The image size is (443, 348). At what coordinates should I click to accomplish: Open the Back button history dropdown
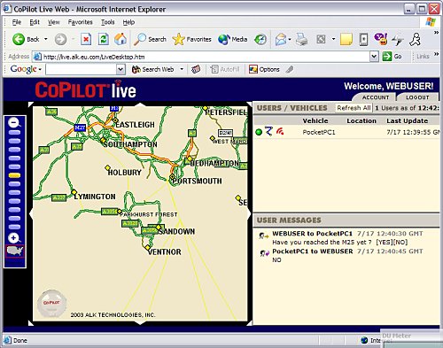(x=46, y=39)
